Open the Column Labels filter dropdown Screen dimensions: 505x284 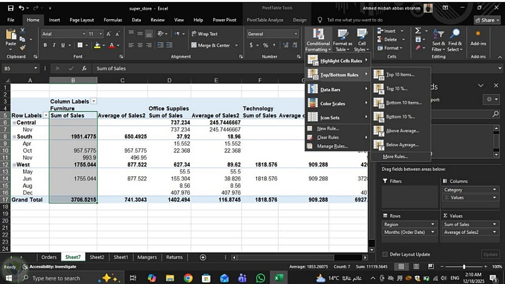tap(93, 101)
